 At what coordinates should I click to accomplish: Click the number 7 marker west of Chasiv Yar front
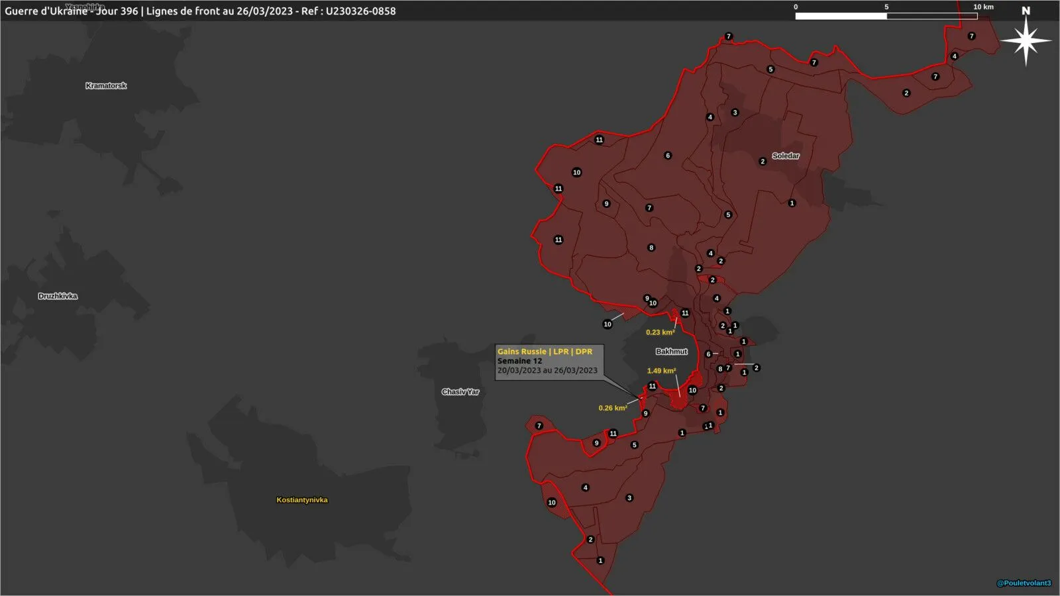[x=539, y=426]
